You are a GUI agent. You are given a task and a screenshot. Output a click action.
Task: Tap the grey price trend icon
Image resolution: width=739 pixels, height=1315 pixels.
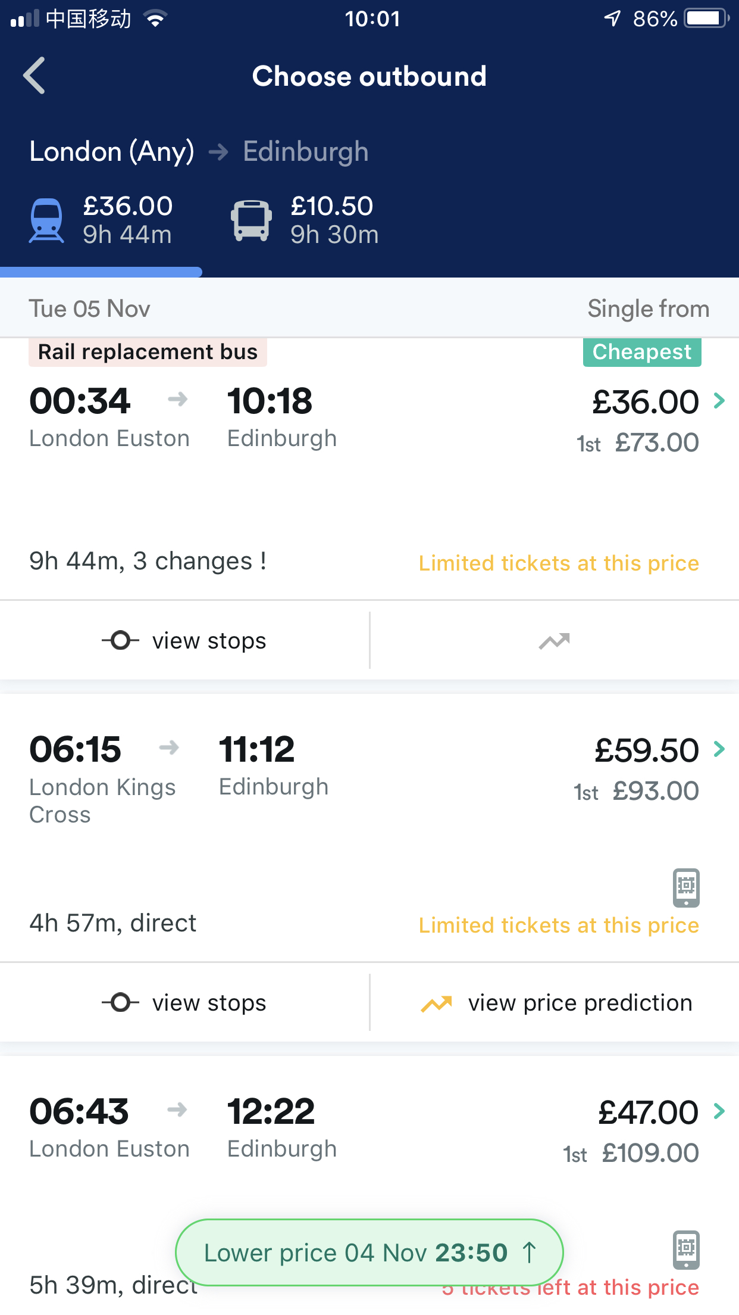pyautogui.click(x=554, y=641)
